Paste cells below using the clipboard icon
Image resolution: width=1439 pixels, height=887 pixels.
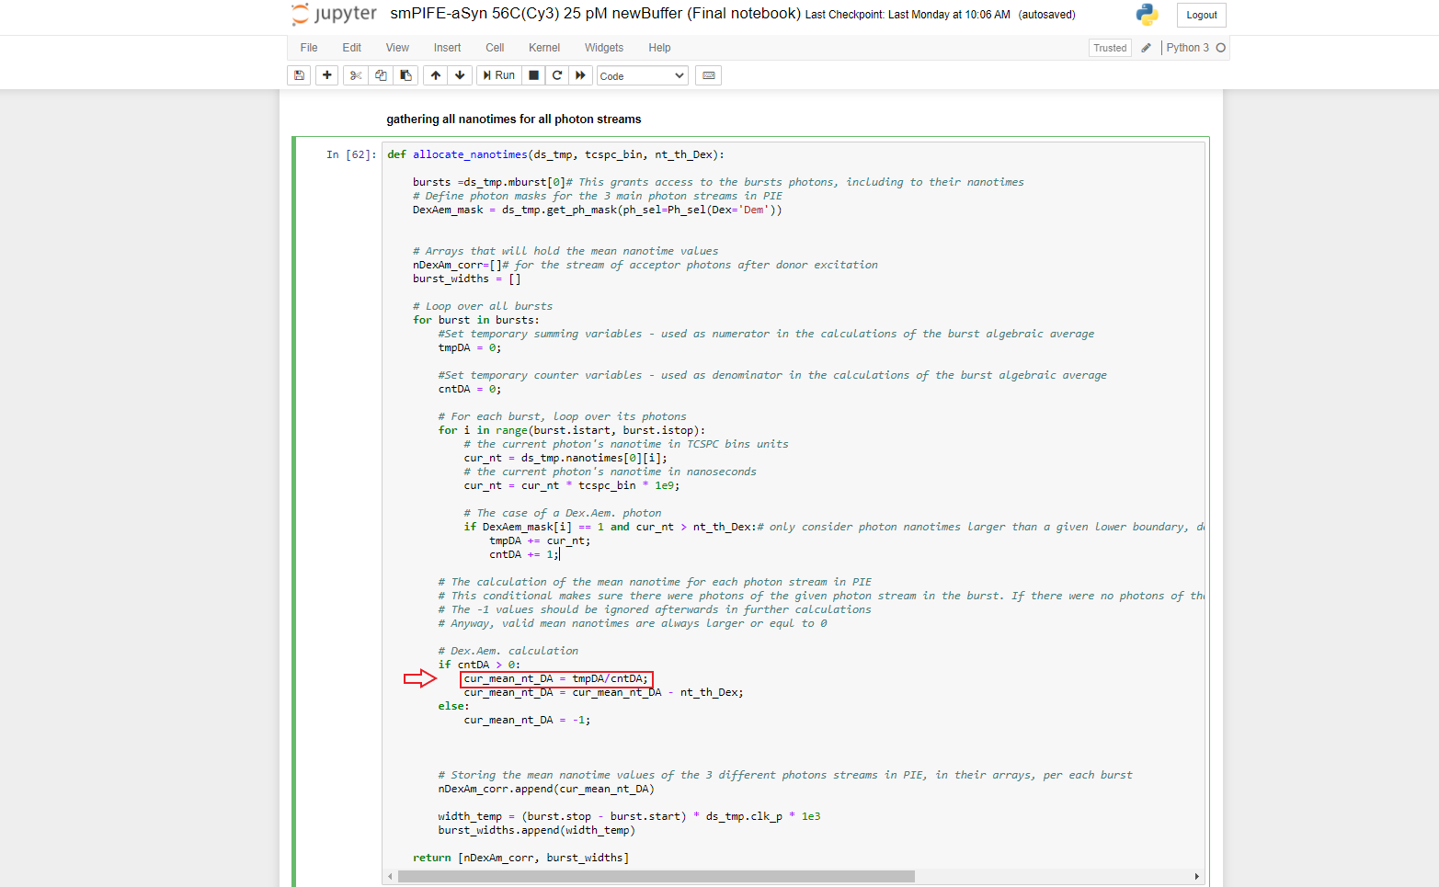pyautogui.click(x=405, y=75)
